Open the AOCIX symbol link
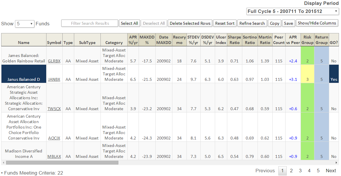341x176 pixels. pyautogui.click(x=54, y=138)
